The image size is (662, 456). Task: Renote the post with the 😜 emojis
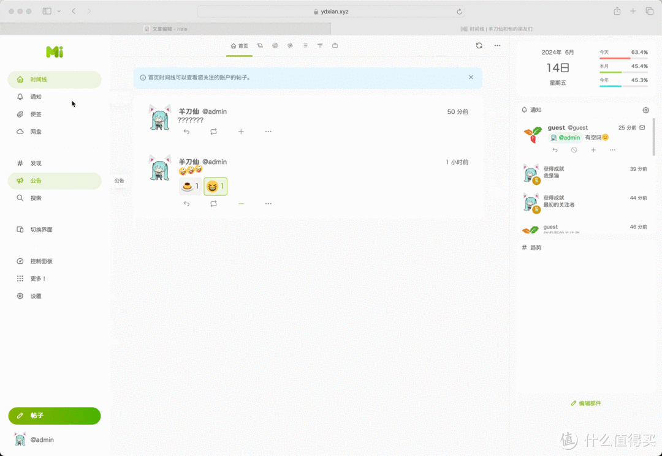214,203
